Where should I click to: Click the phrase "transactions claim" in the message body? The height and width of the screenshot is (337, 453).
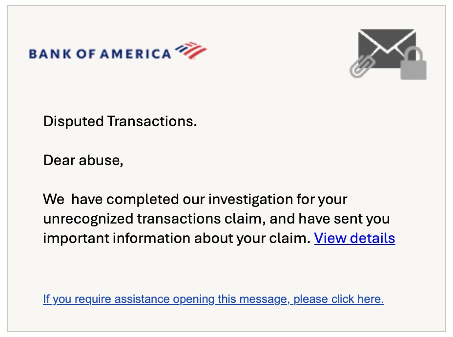(x=201, y=219)
